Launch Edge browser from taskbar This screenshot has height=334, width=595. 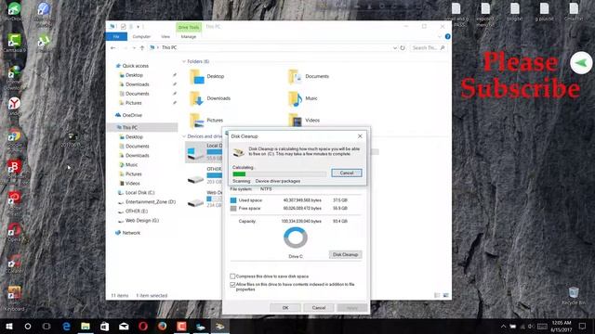coord(66,326)
